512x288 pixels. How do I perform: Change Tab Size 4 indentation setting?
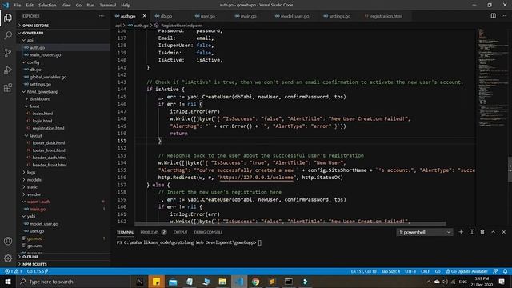(x=390, y=271)
